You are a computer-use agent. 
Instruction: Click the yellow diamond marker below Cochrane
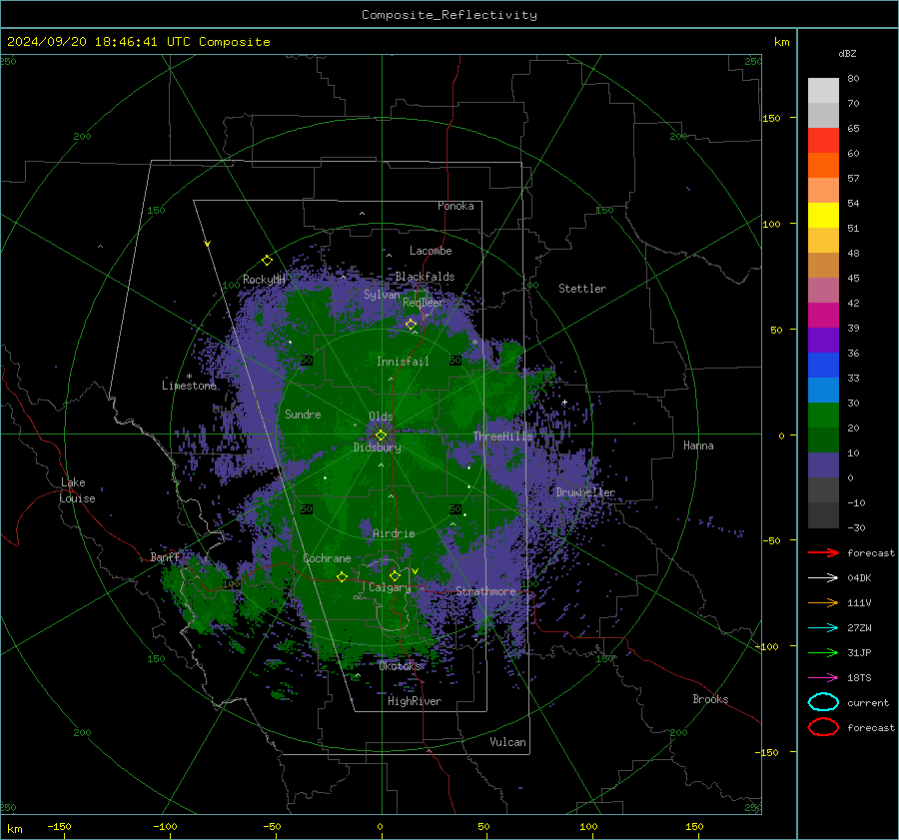tap(342, 576)
